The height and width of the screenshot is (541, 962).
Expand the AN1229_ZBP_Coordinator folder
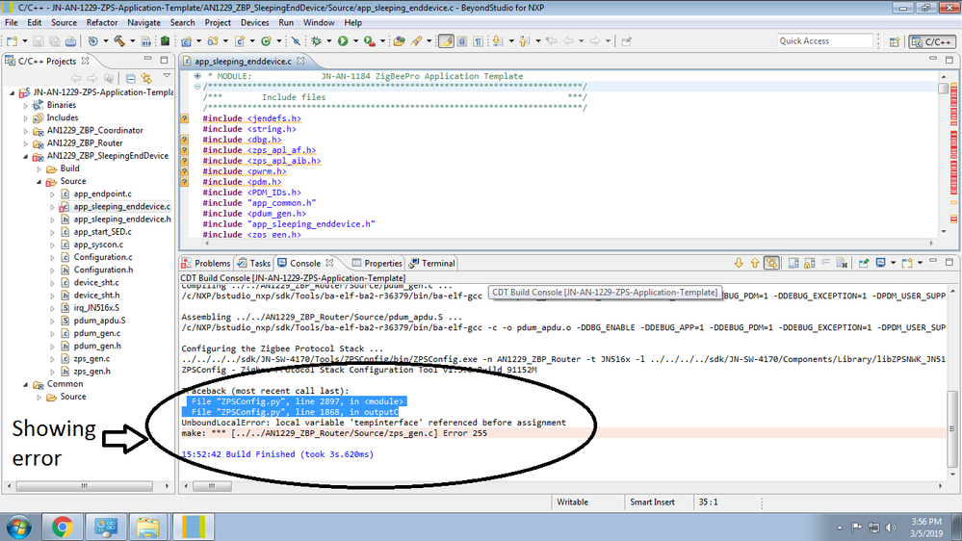(x=26, y=131)
